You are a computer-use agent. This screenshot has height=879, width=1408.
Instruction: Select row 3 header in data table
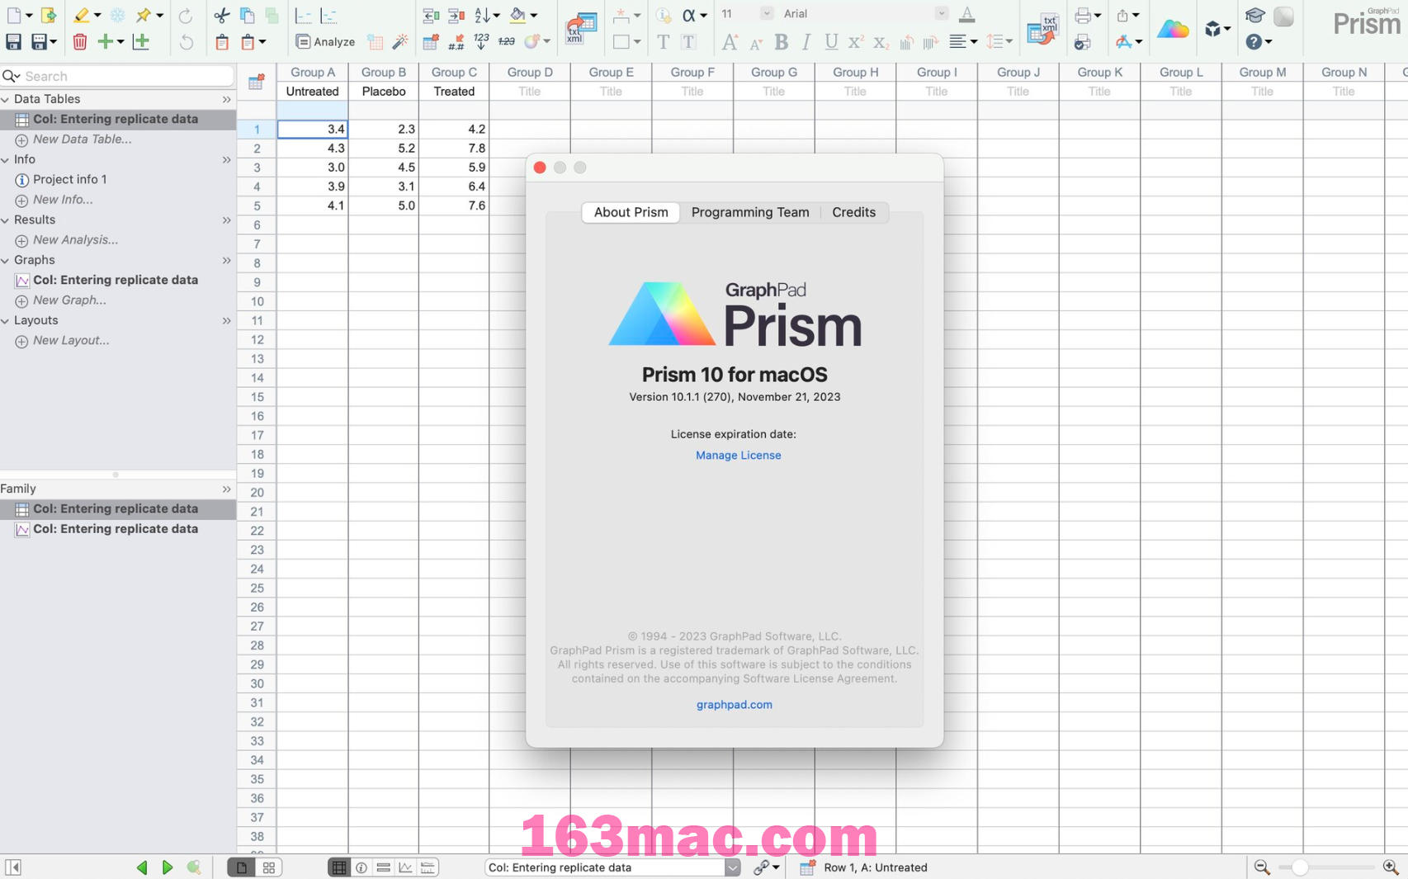(257, 168)
